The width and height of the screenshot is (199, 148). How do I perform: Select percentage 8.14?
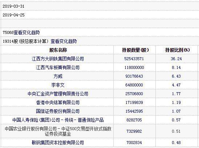(x=176, y=67)
